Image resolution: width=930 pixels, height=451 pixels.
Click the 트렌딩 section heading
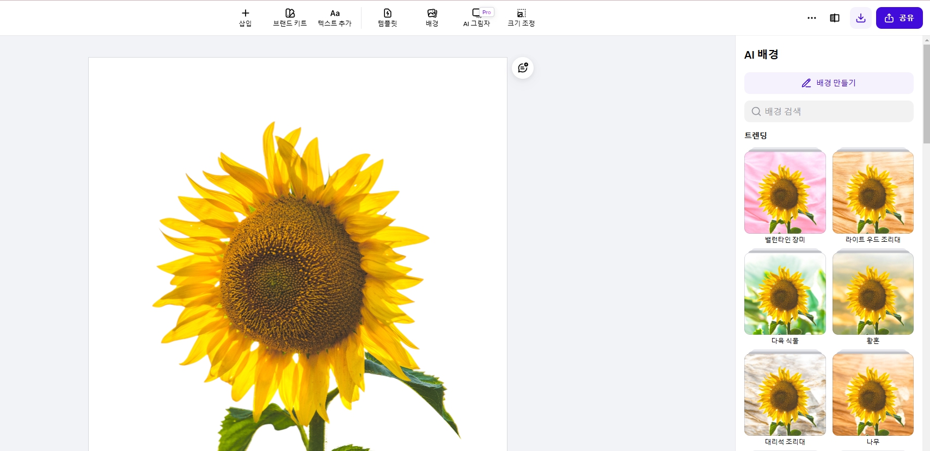click(x=756, y=135)
